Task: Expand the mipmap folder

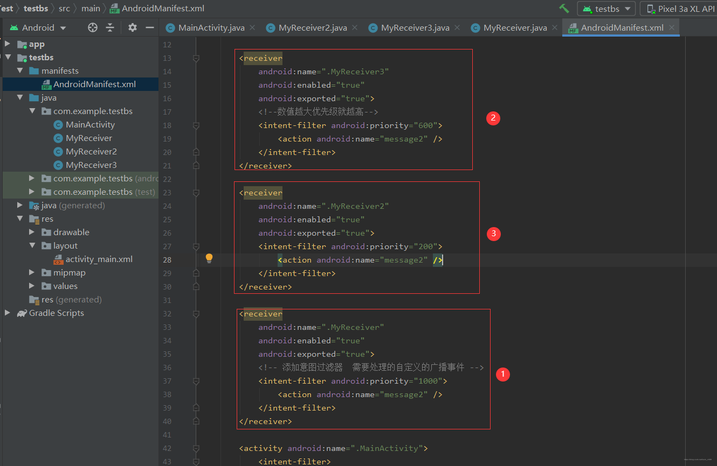Action: 32,272
